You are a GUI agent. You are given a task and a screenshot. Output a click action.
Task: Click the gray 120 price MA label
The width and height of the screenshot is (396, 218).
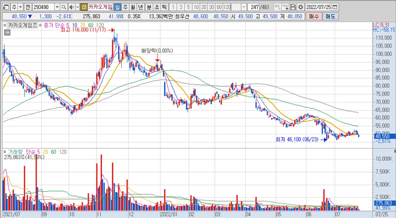point(100,25)
